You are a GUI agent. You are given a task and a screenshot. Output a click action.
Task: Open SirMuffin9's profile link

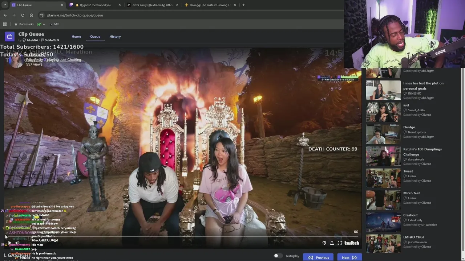tap(50, 40)
